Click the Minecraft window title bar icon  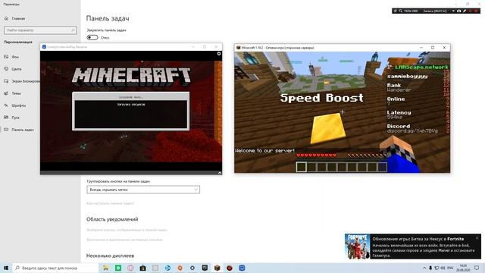click(x=238, y=48)
